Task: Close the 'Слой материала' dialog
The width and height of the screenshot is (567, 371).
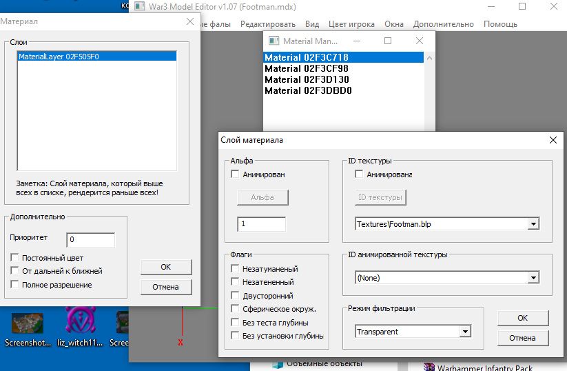Action: point(553,140)
